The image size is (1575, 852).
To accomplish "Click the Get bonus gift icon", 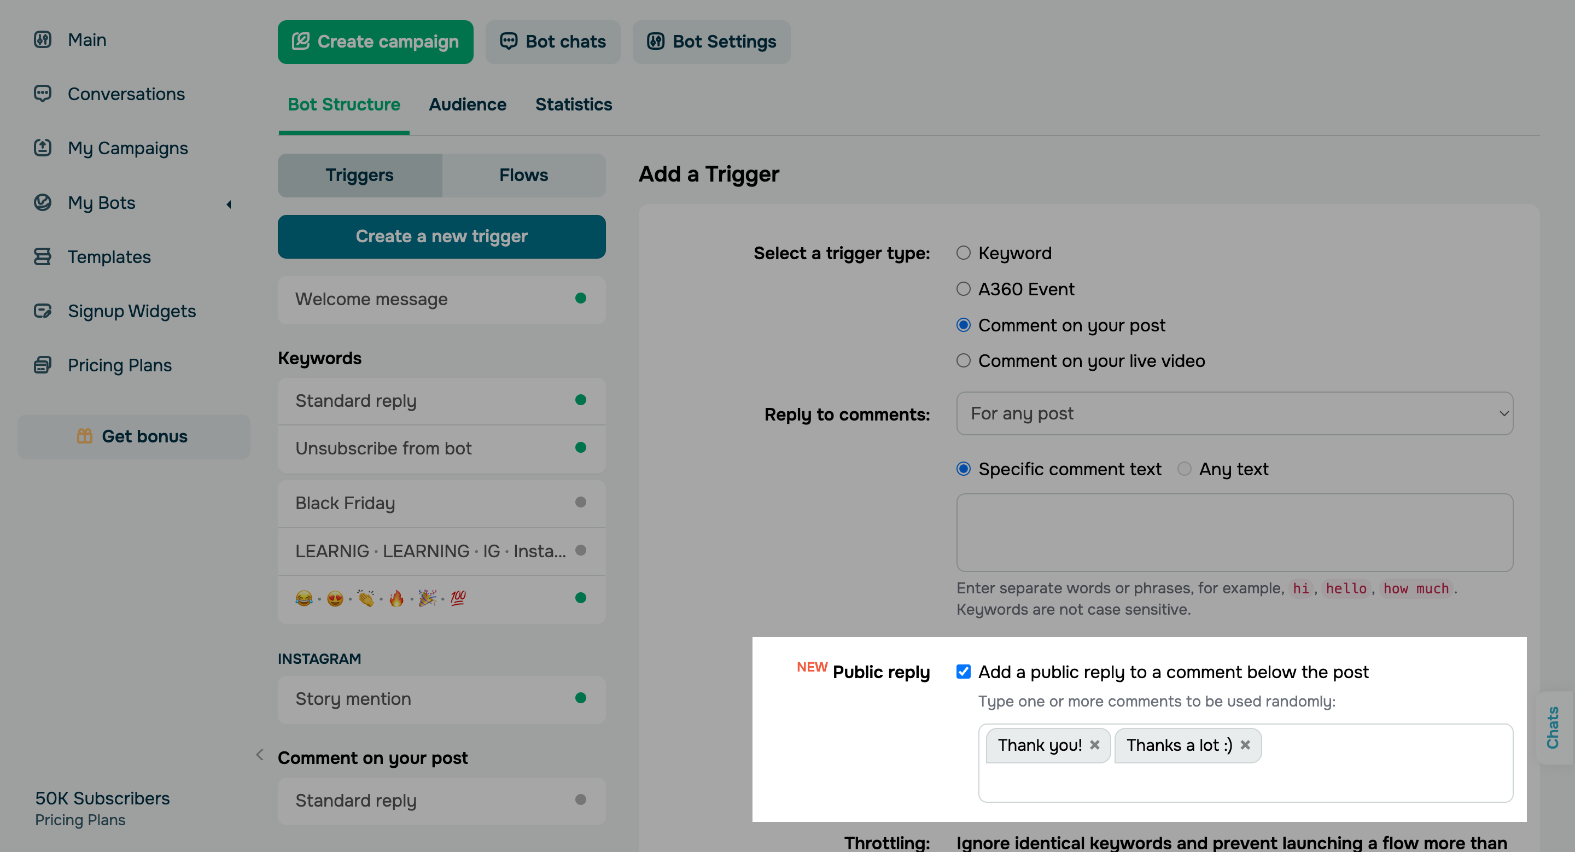I will tap(84, 436).
